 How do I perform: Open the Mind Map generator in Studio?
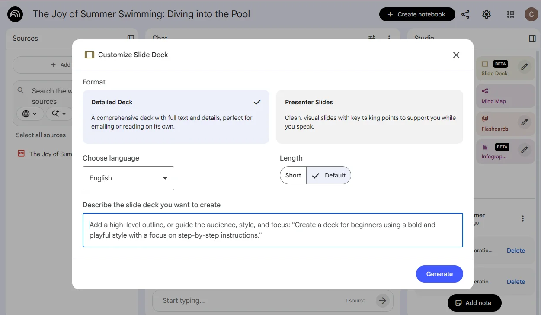point(505,96)
